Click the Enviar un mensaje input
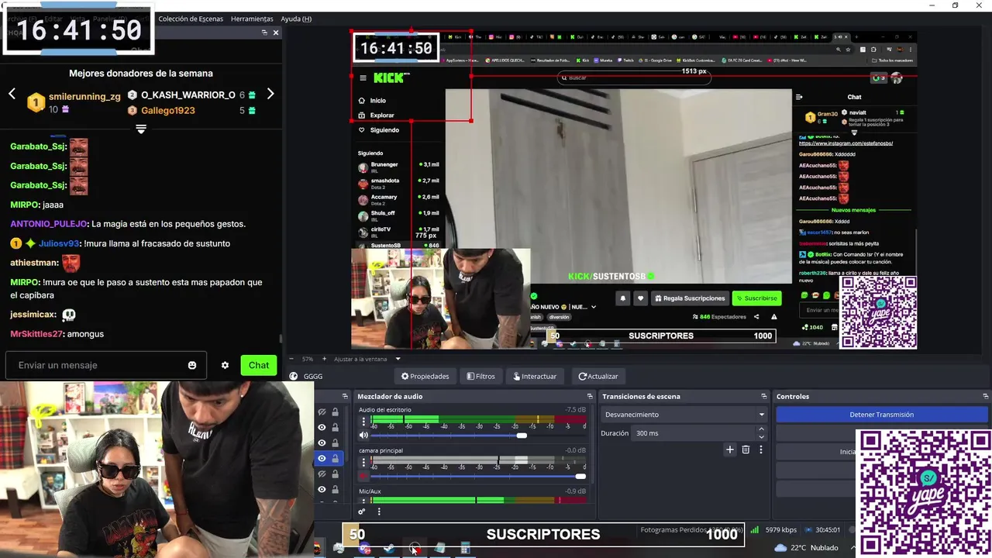992x558 pixels. click(97, 365)
